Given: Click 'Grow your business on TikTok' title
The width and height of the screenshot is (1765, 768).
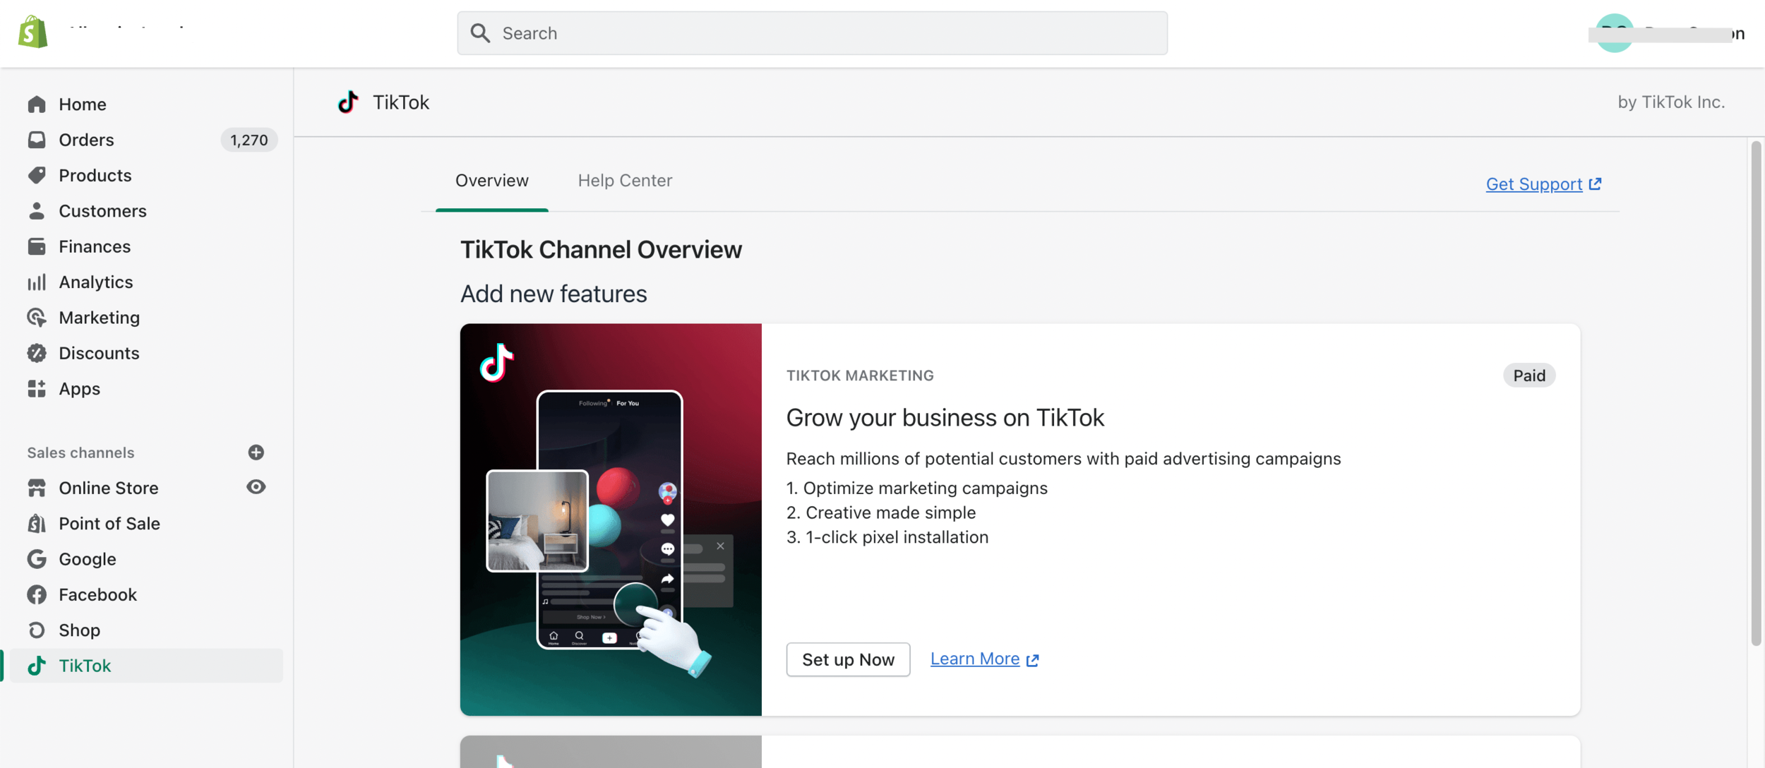Looking at the screenshot, I should pyautogui.click(x=945, y=418).
